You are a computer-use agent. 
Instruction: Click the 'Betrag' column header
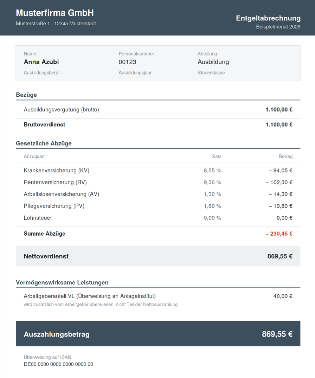pos(285,156)
